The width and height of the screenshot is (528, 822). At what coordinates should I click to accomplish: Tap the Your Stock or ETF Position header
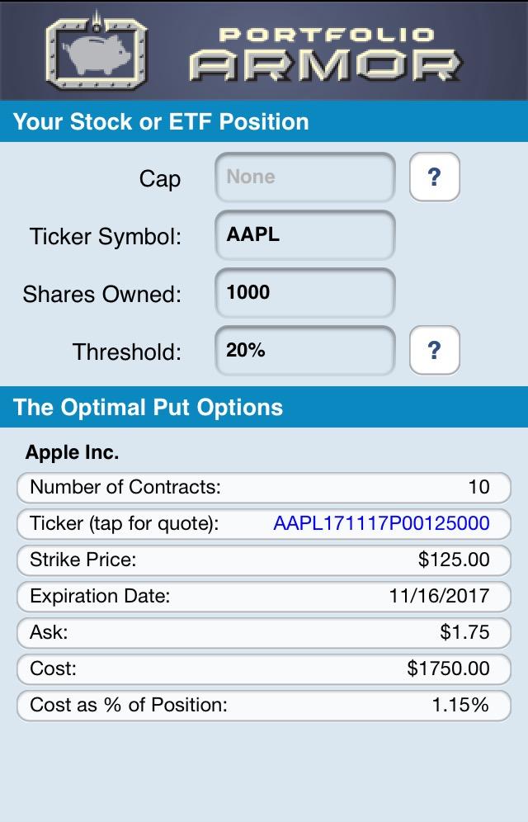point(264,121)
